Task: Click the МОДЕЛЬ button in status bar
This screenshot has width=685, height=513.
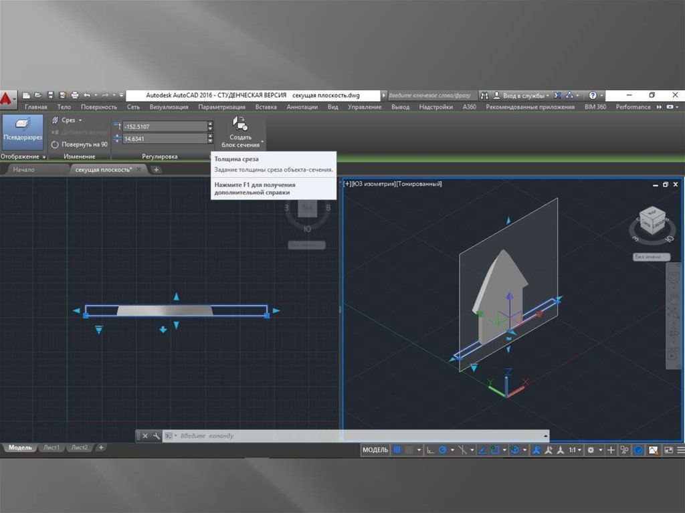Action: [375, 450]
